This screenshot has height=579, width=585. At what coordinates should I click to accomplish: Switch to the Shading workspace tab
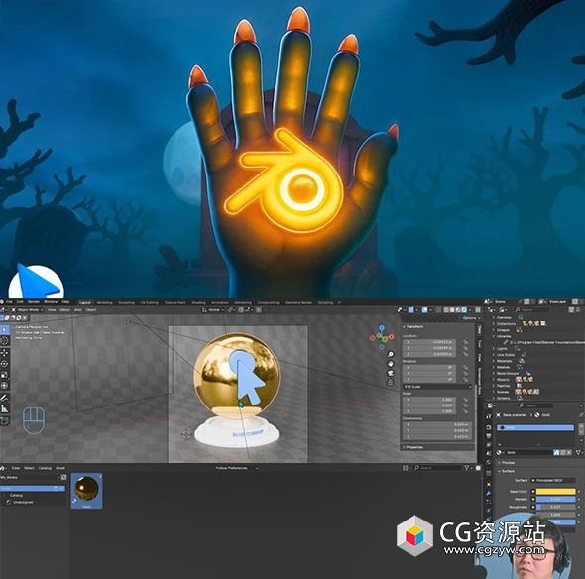coord(198,303)
